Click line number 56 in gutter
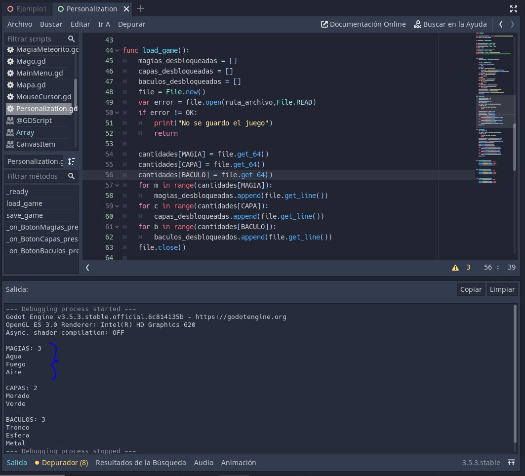525x476 pixels. 109,175
